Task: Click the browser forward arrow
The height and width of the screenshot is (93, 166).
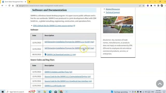Action: click(x=6, y=6)
